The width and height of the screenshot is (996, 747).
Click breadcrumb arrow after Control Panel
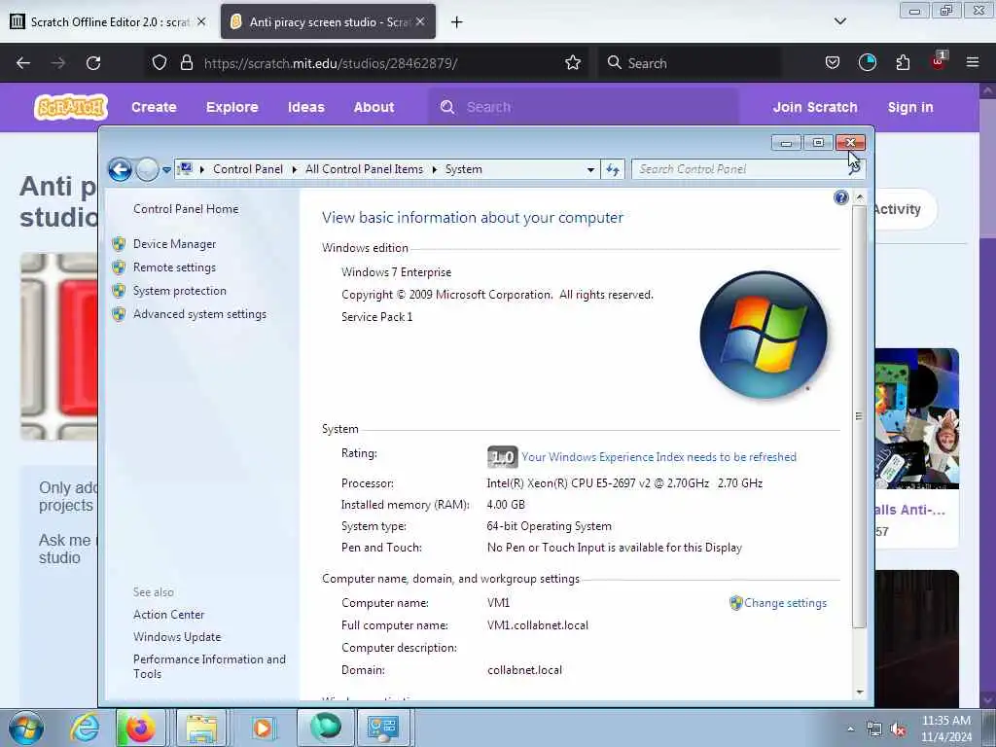click(x=294, y=169)
